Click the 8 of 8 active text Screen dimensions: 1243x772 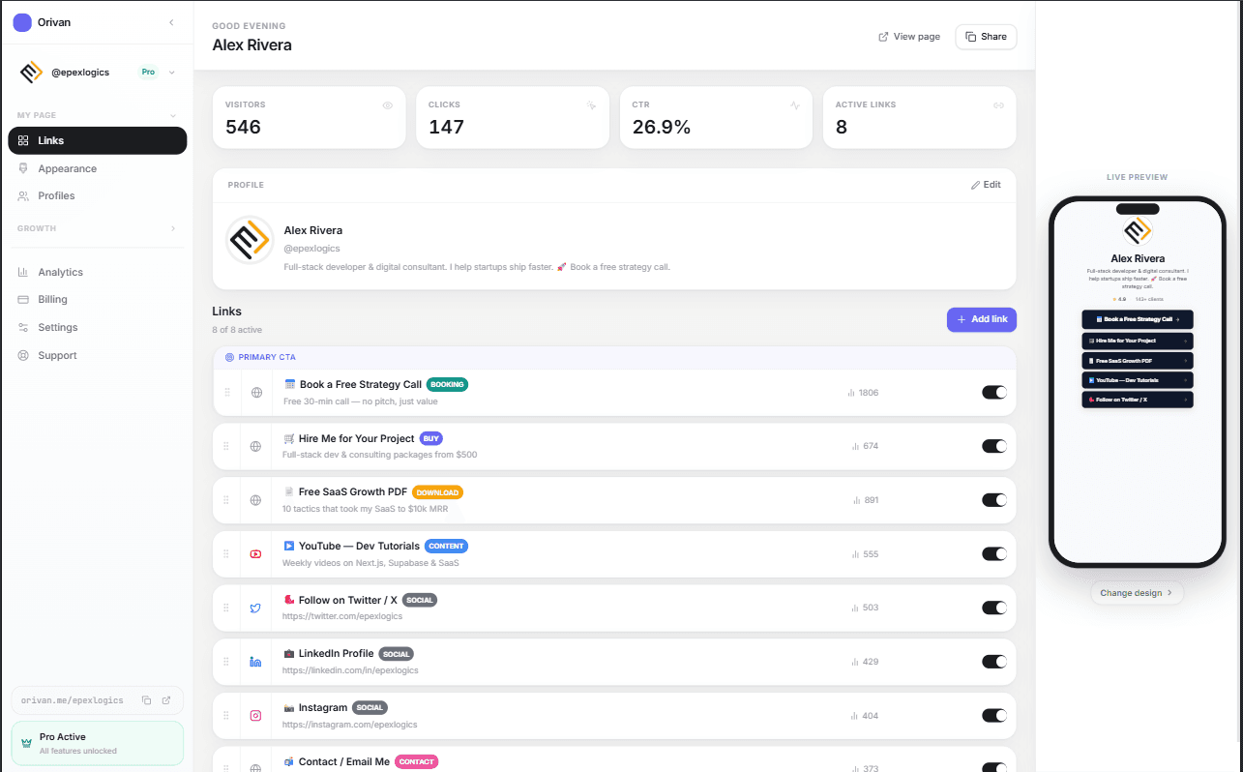click(x=237, y=331)
